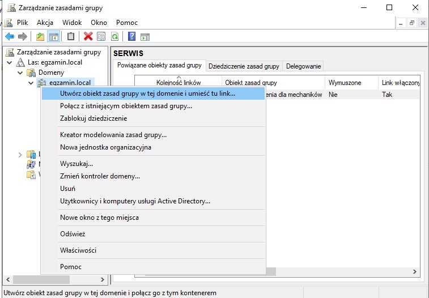The width and height of the screenshot is (429, 298).
Task: Click the Forward arrow toolbar icon
Action: [x=23, y=36]
